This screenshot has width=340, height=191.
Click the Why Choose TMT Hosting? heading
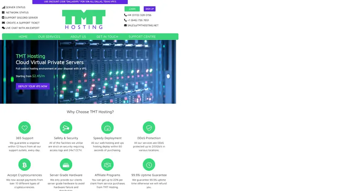[x=90, y=112]
